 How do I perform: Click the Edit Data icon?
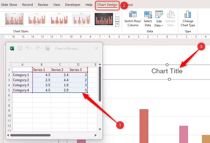[x=159, y=15]
